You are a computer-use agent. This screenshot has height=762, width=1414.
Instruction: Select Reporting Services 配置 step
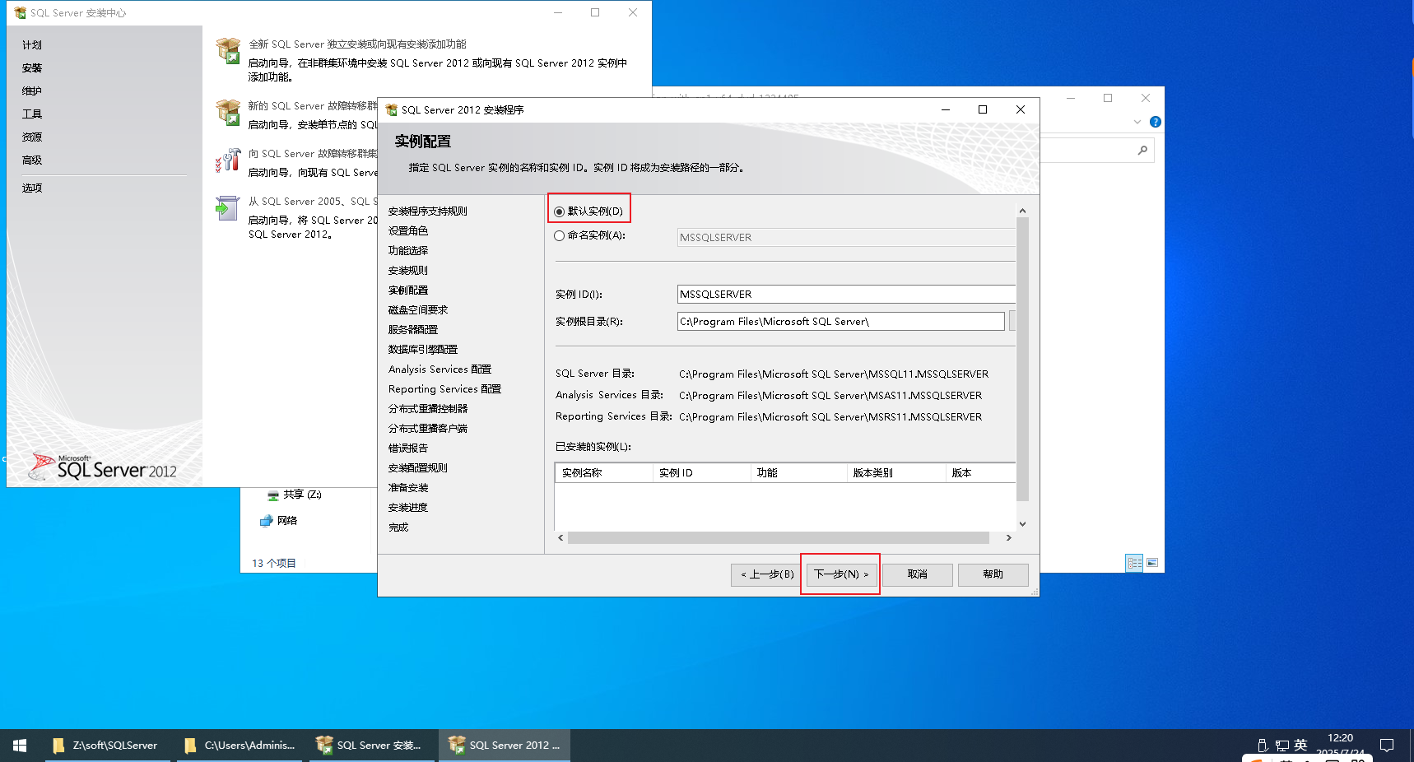tap(444, 389)
